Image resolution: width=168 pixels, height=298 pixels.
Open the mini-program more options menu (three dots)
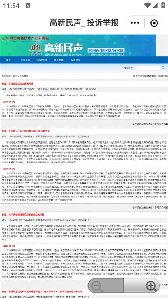pos(135,23)
